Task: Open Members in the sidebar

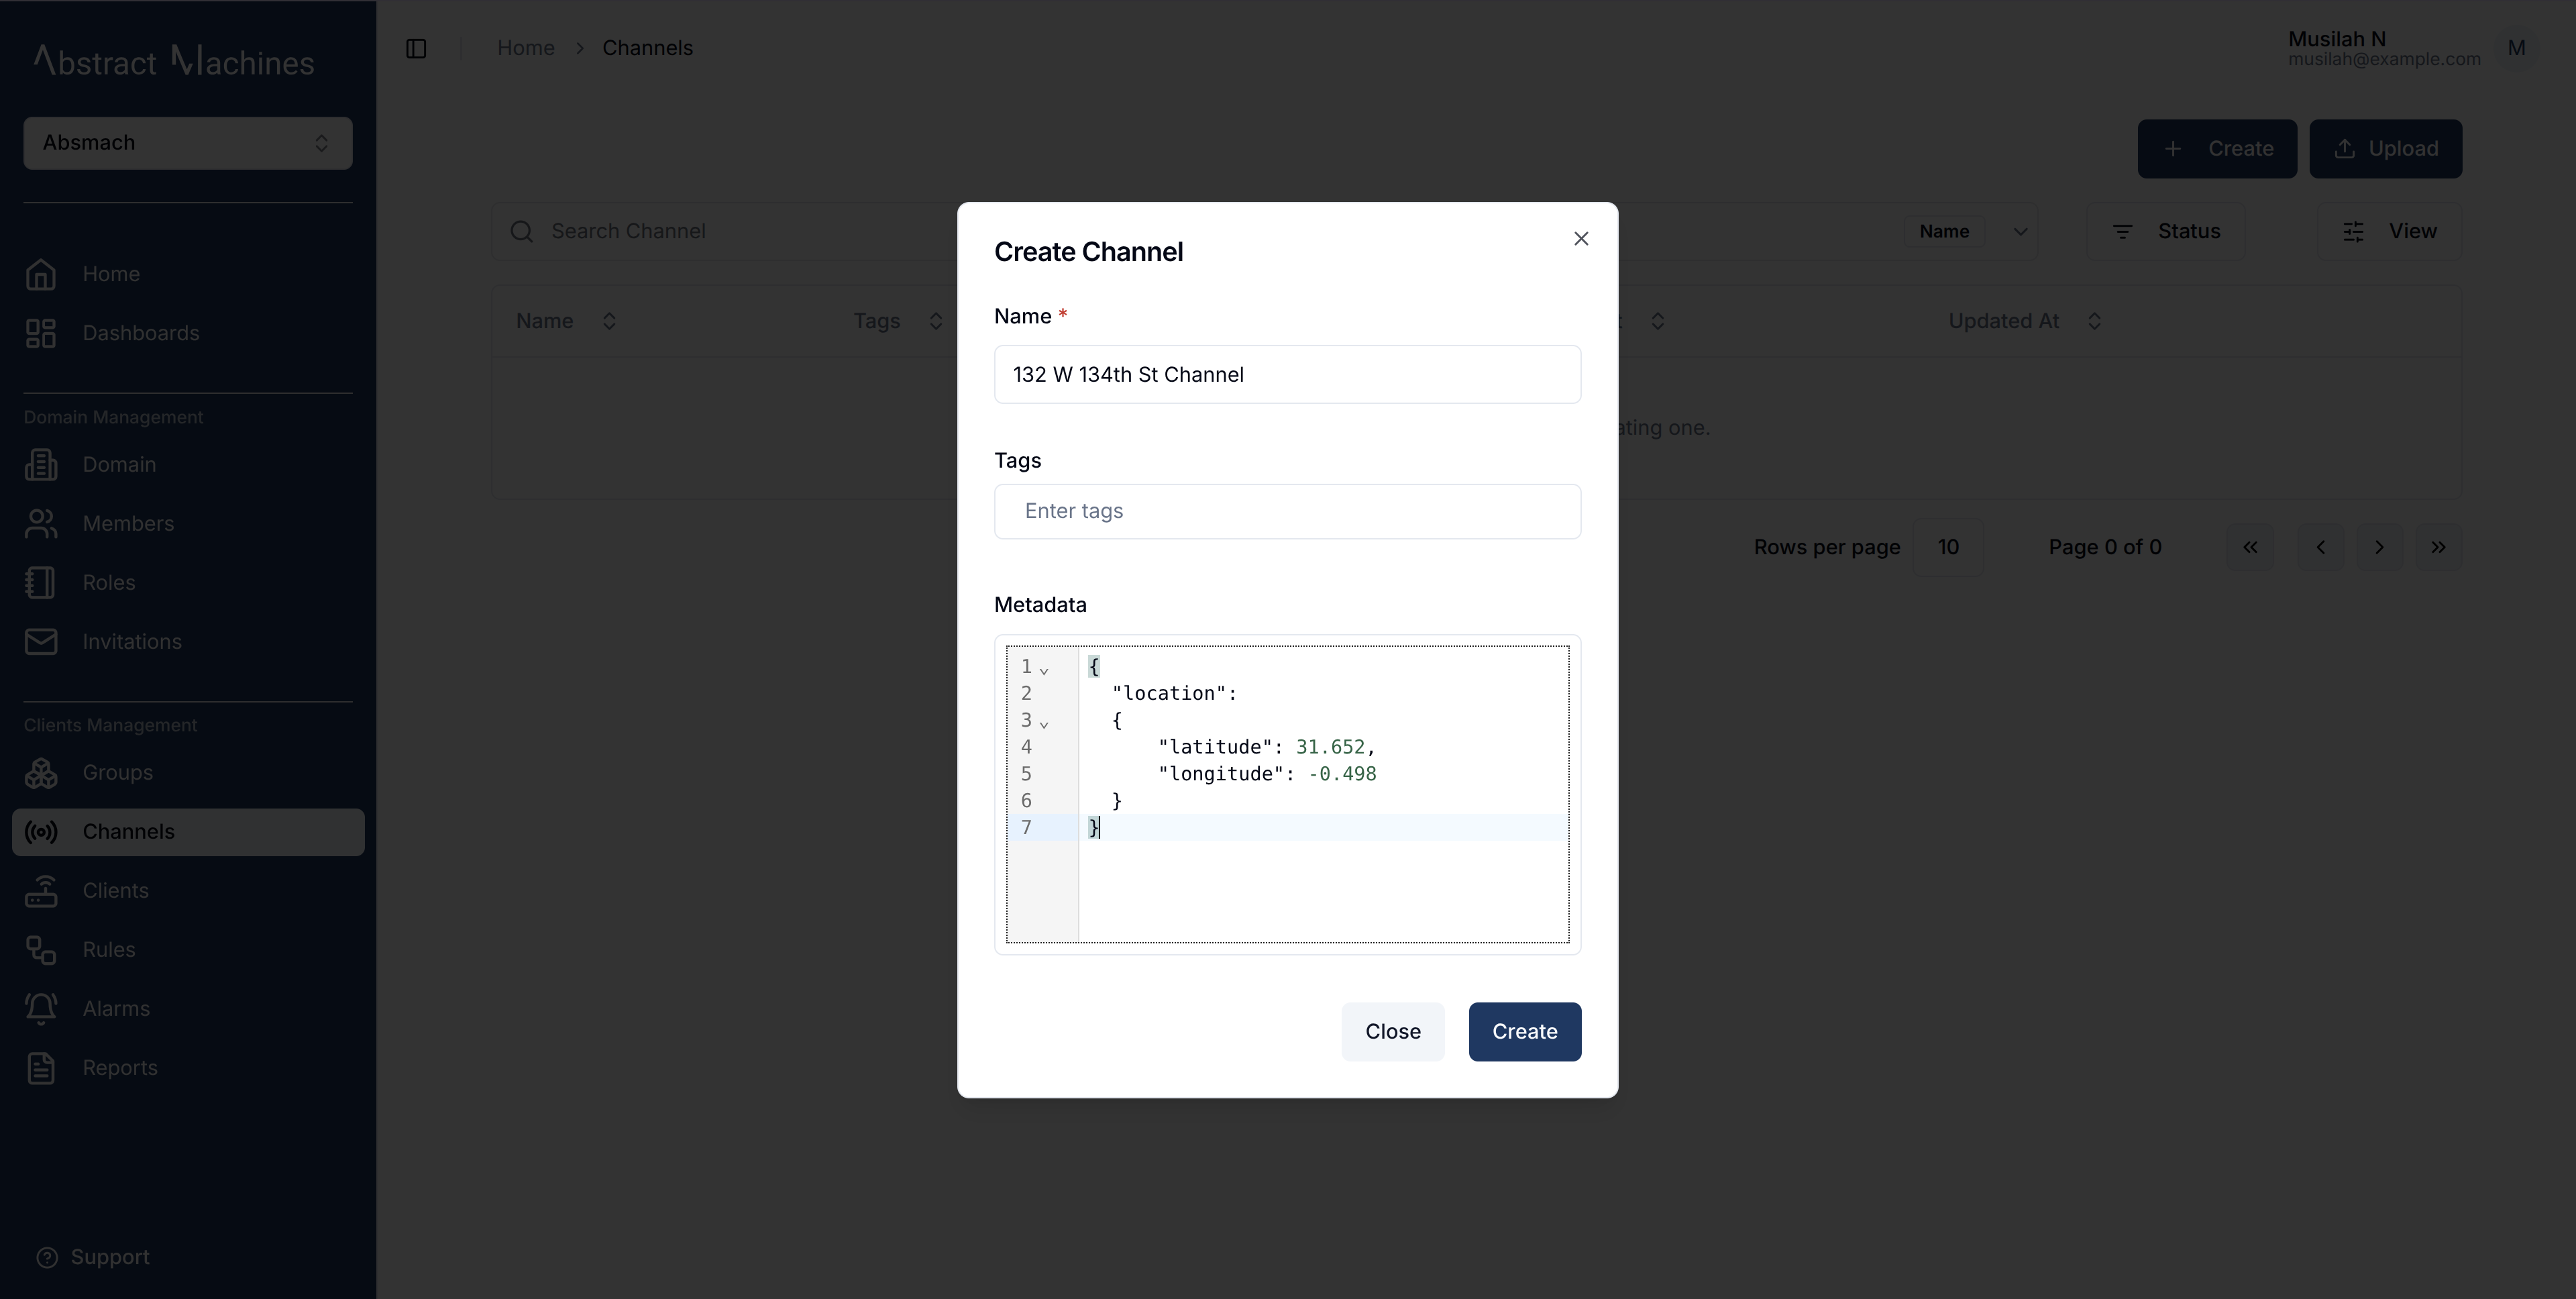Action: [x=188, y=524]
